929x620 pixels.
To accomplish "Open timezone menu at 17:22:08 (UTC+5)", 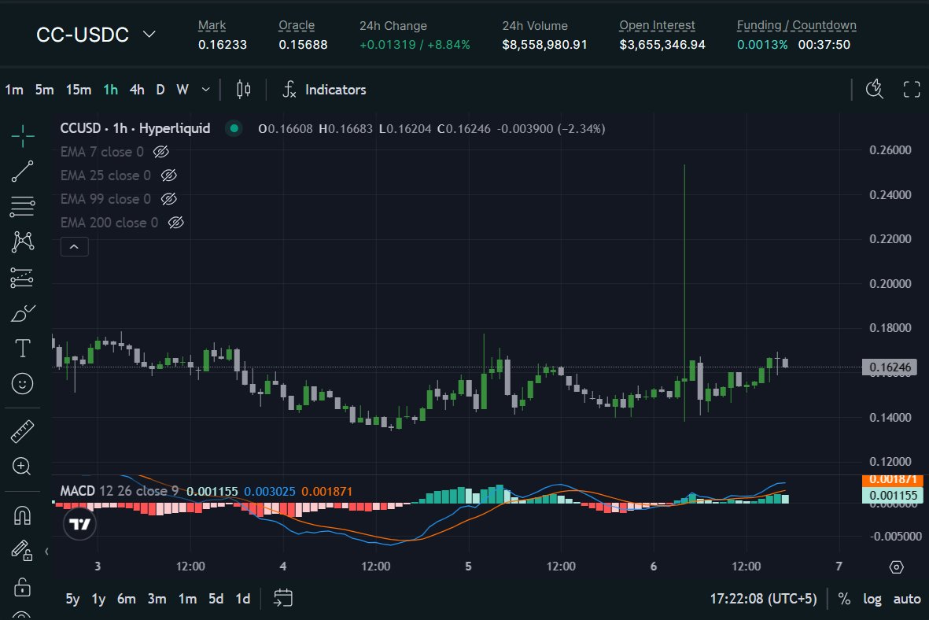I will pyautogui.click(x=763, y=599).
